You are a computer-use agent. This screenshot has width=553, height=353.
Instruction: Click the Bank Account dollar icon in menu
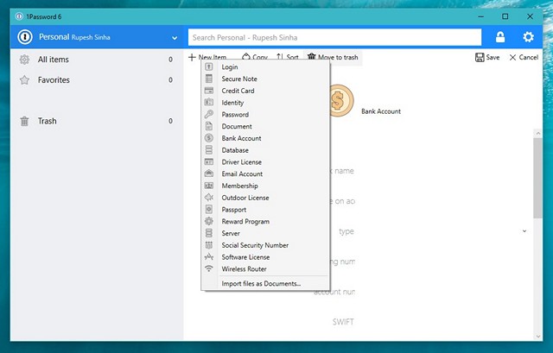click(209, 138)
